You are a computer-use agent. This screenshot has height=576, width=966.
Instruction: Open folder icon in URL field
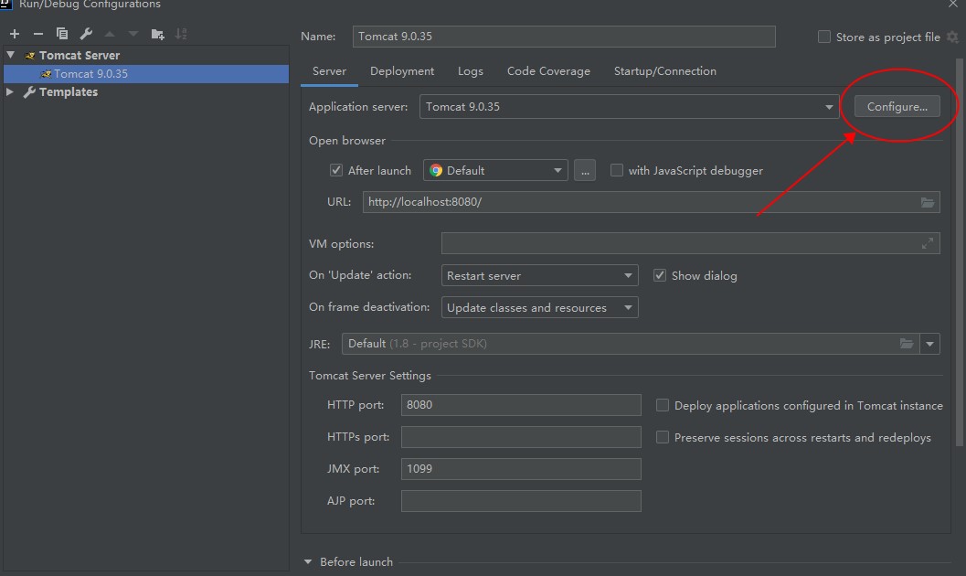pos(928,202)
